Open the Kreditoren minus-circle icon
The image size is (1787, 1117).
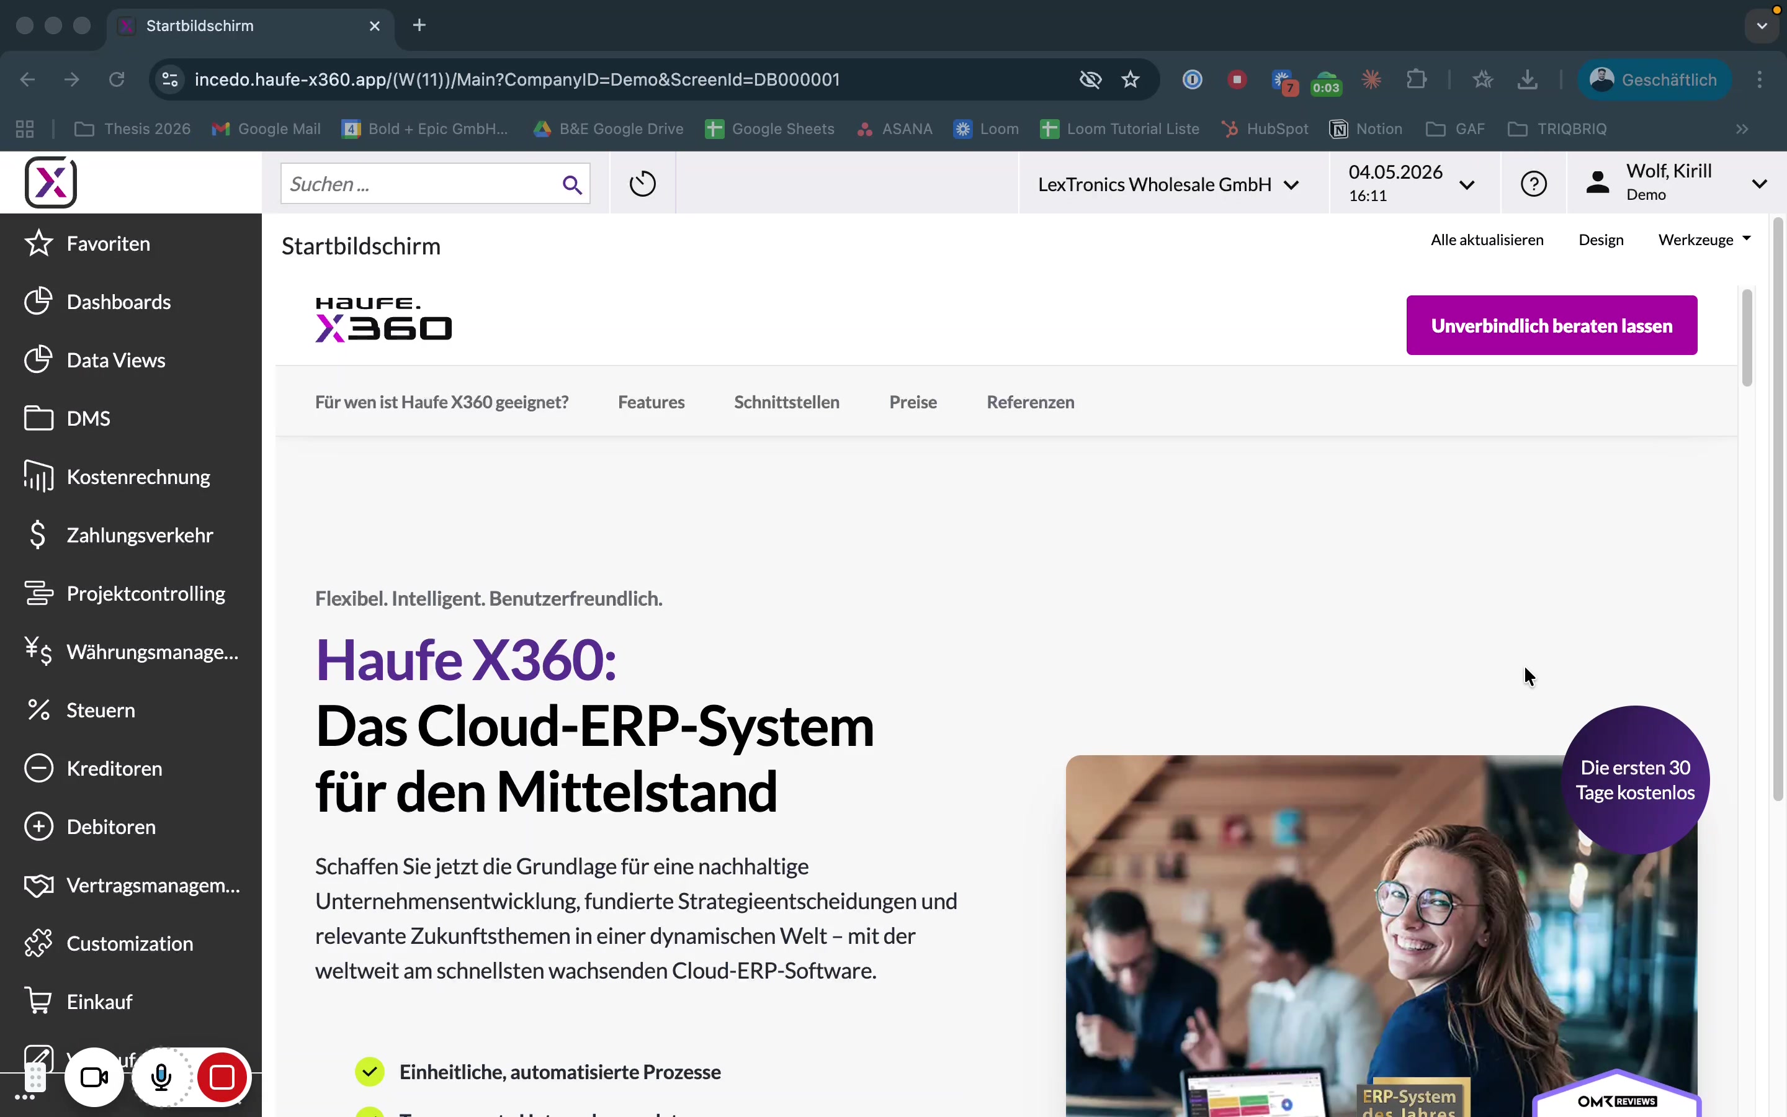tap(38, 768)
